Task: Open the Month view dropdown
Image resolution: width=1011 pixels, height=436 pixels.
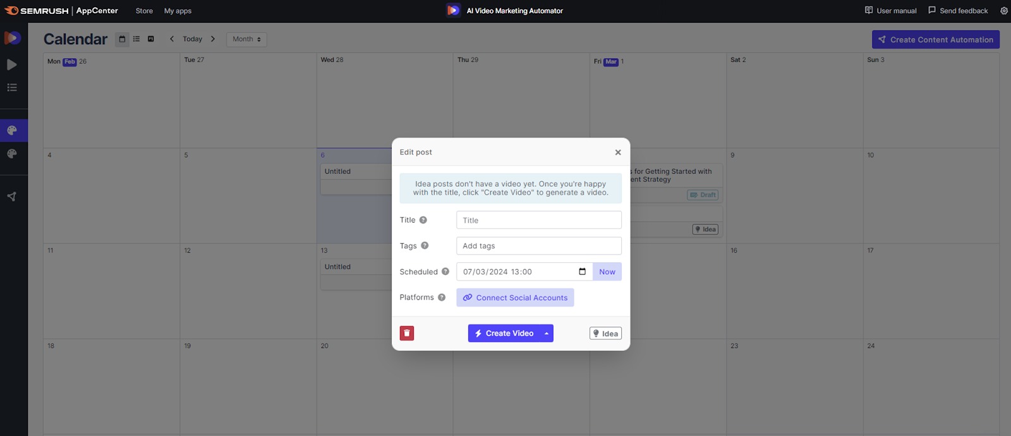Action: [x=246, y=39]
